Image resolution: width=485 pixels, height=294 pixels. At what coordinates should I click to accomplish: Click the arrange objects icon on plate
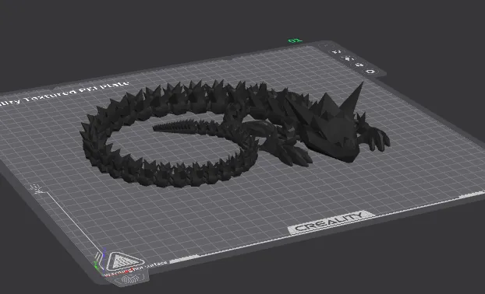[x=348, y=58]
